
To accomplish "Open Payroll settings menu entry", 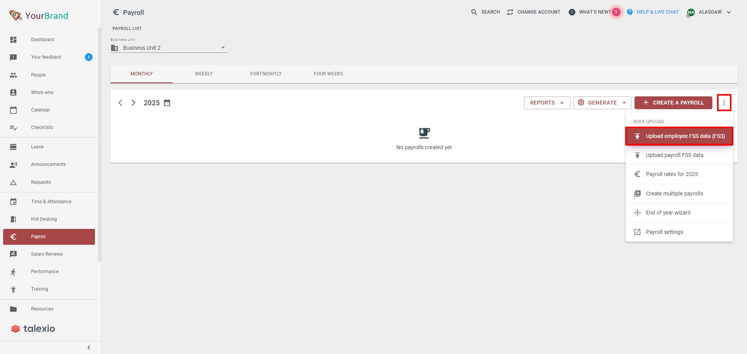I will click(x=679, y=232).
